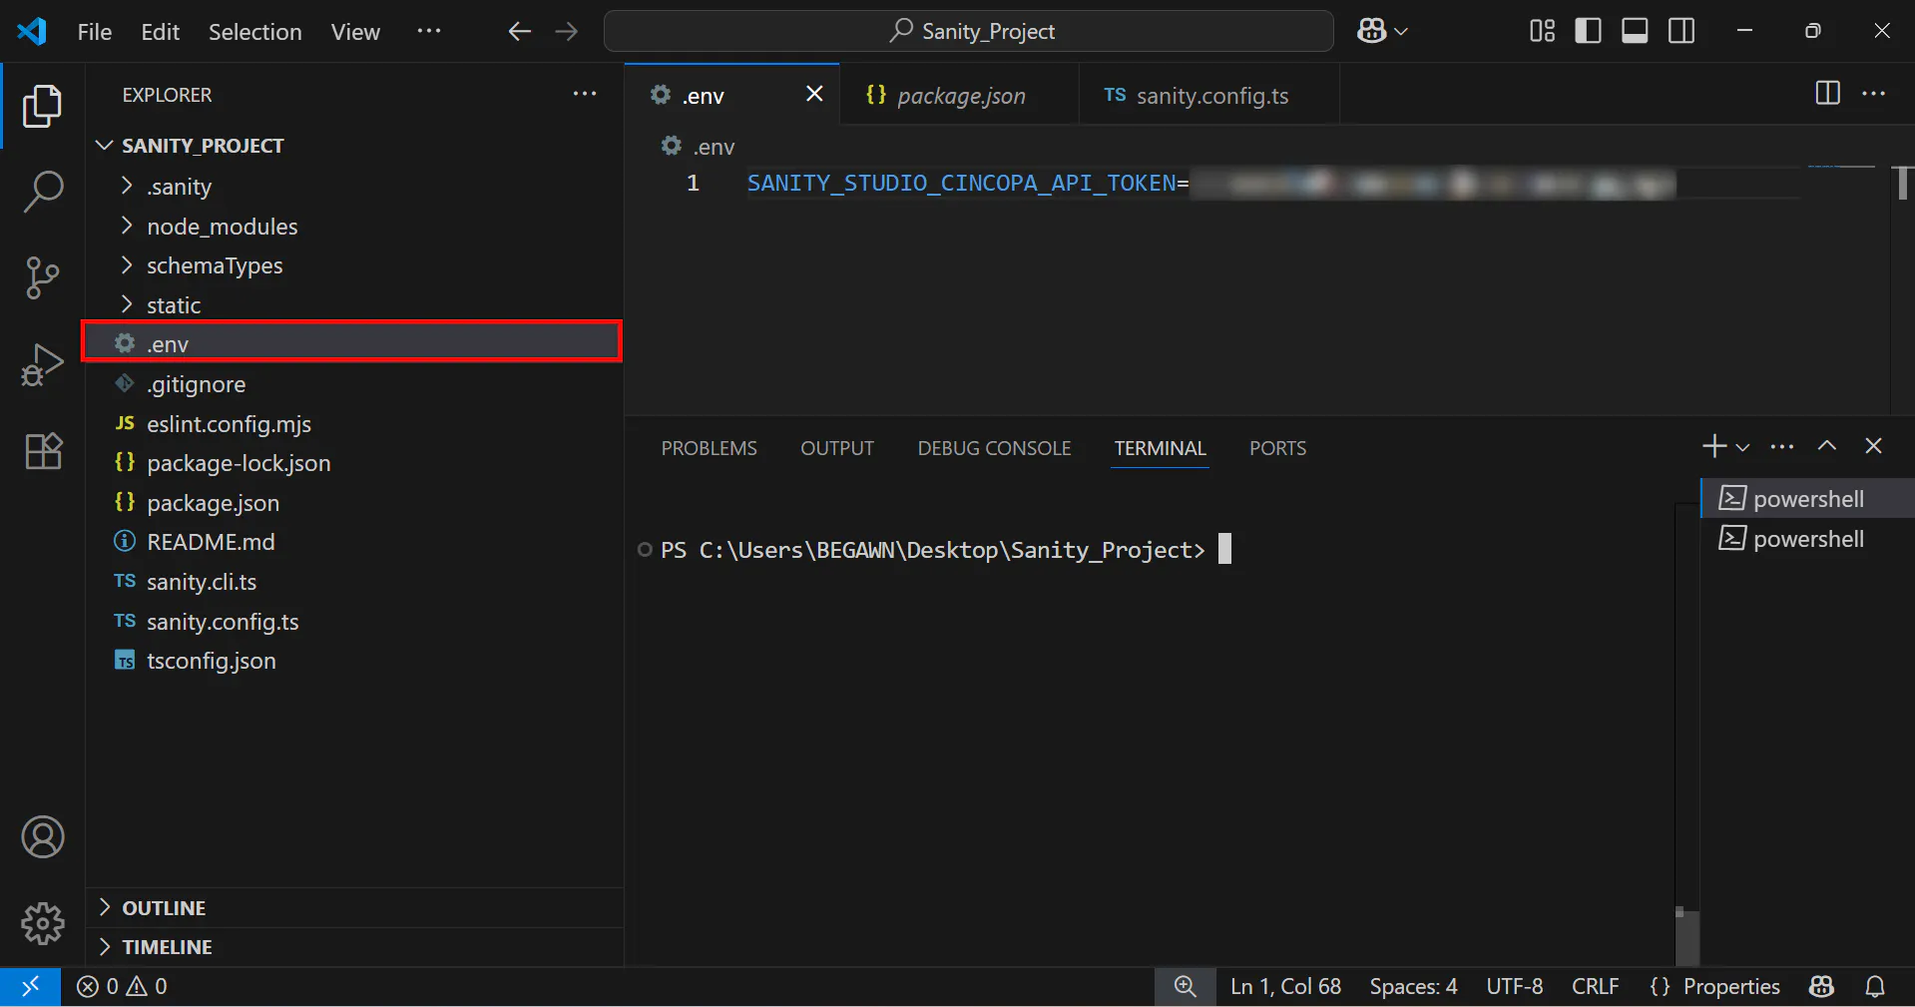Select the second powershell terminal
The height and width of the screenshot is (1007, 1915).
point(1807,538)
